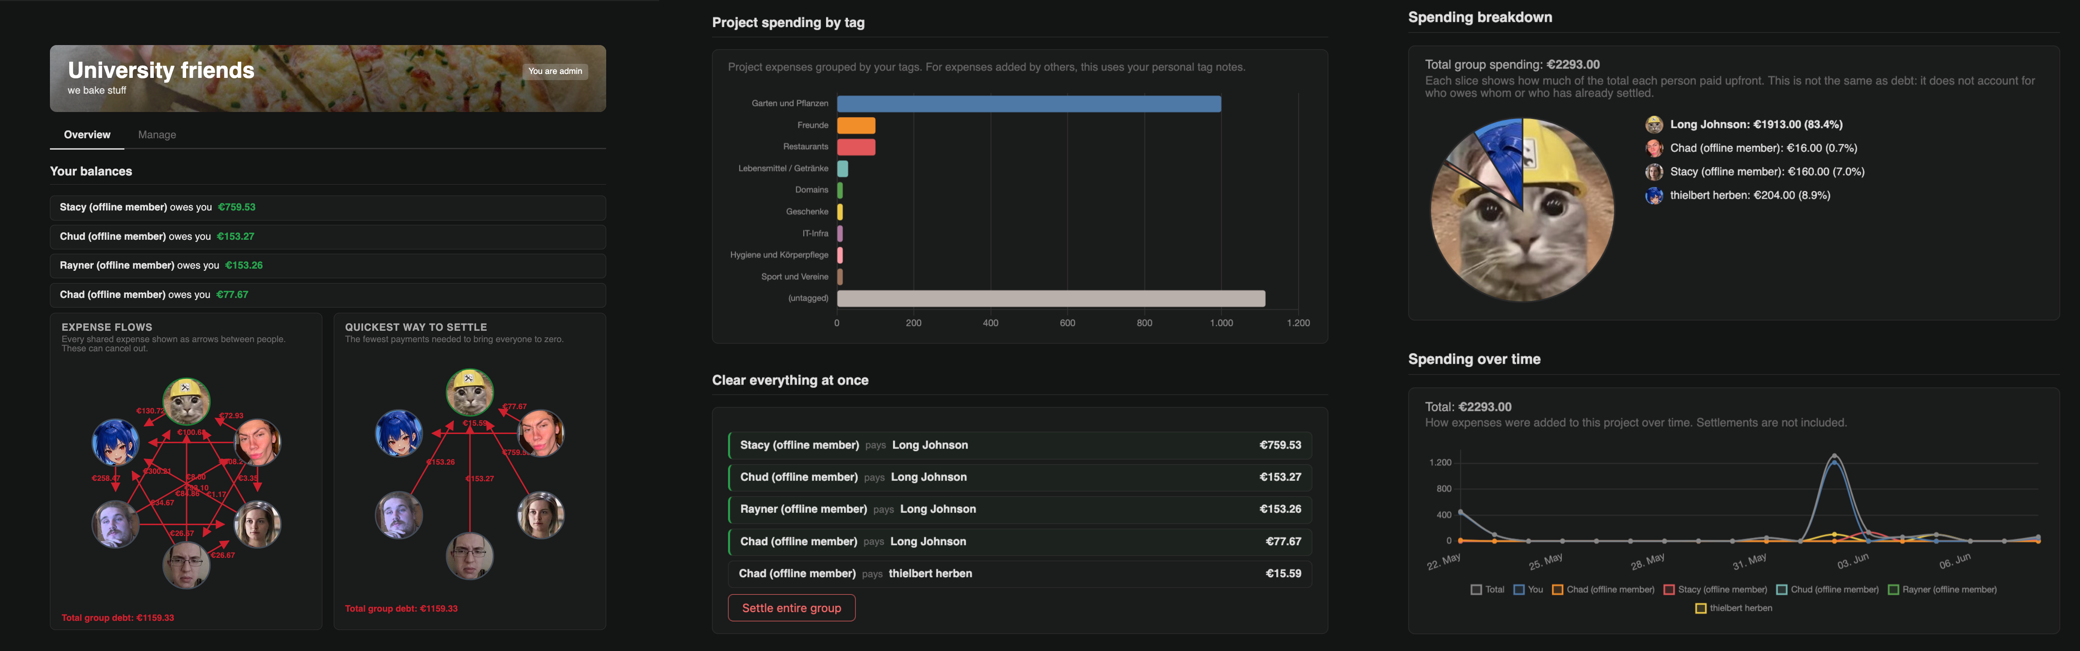Select the blonde woman avatar in Expense Flows

pyautogui.click(x=258, y=525)
